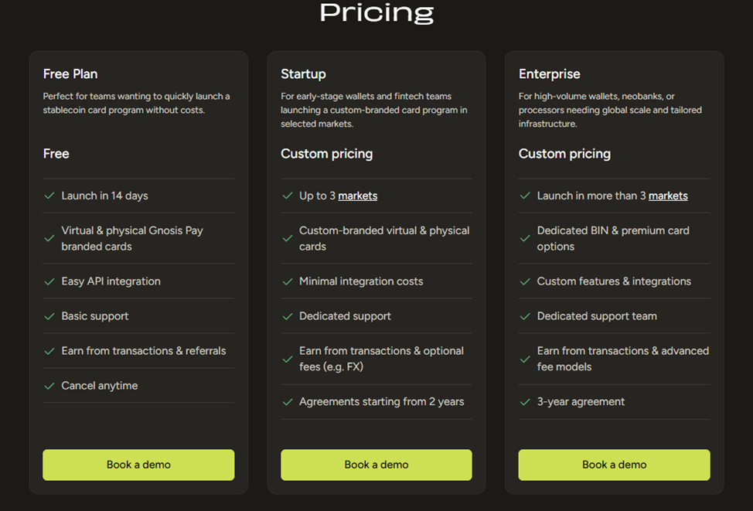Book a demo for the Enterprise plan

(614, 465)
